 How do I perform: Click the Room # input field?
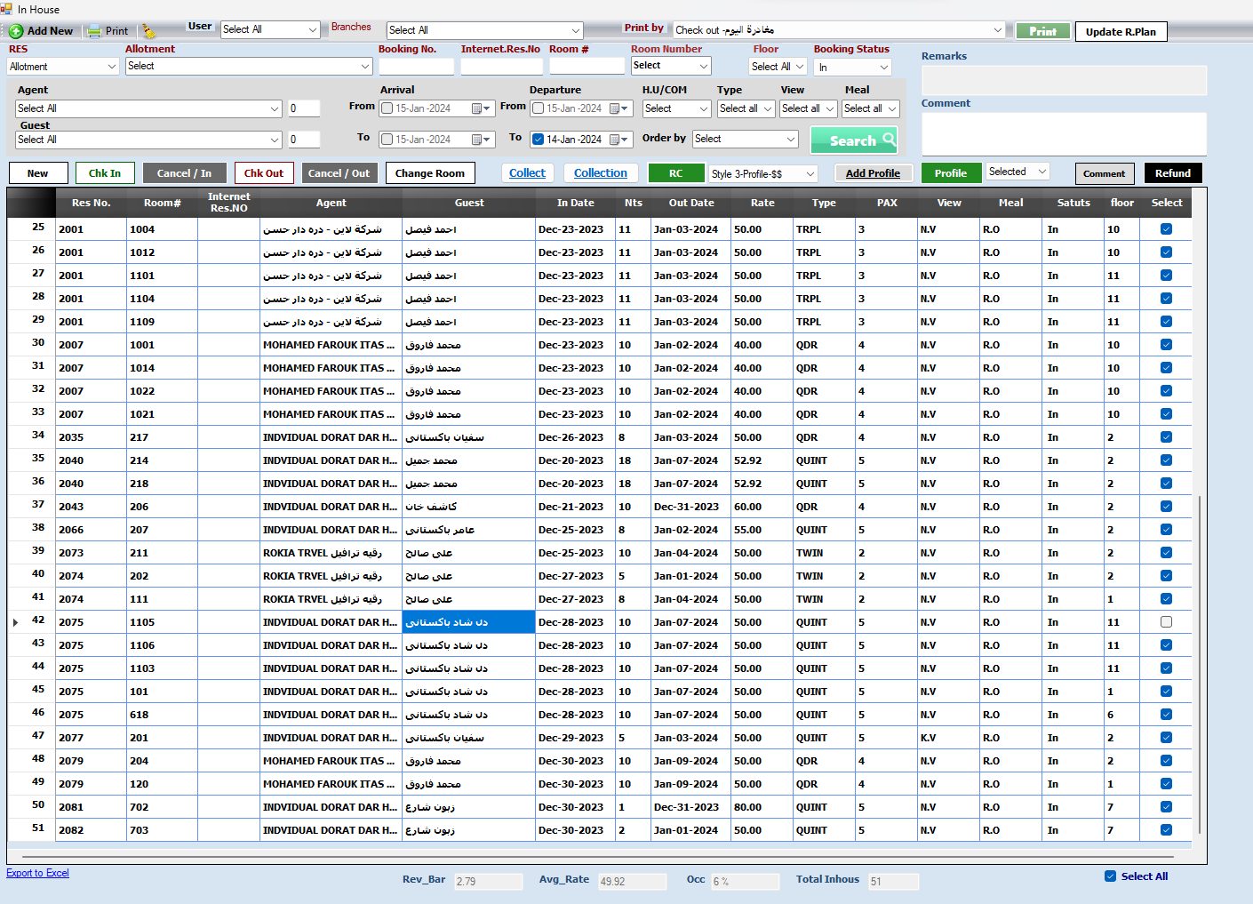pos(587,67)
